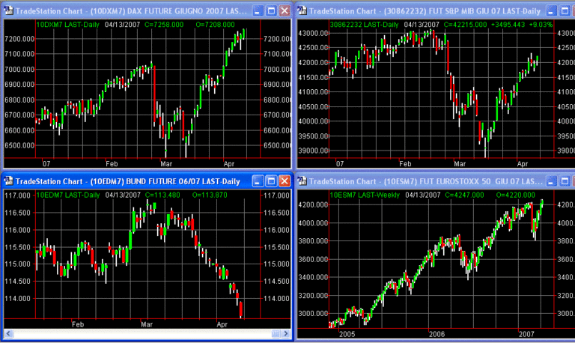Click the S&P MIB chart window icon
This screenshot has height=343, width=575.
pyautogui.click(x=303, y=10)
